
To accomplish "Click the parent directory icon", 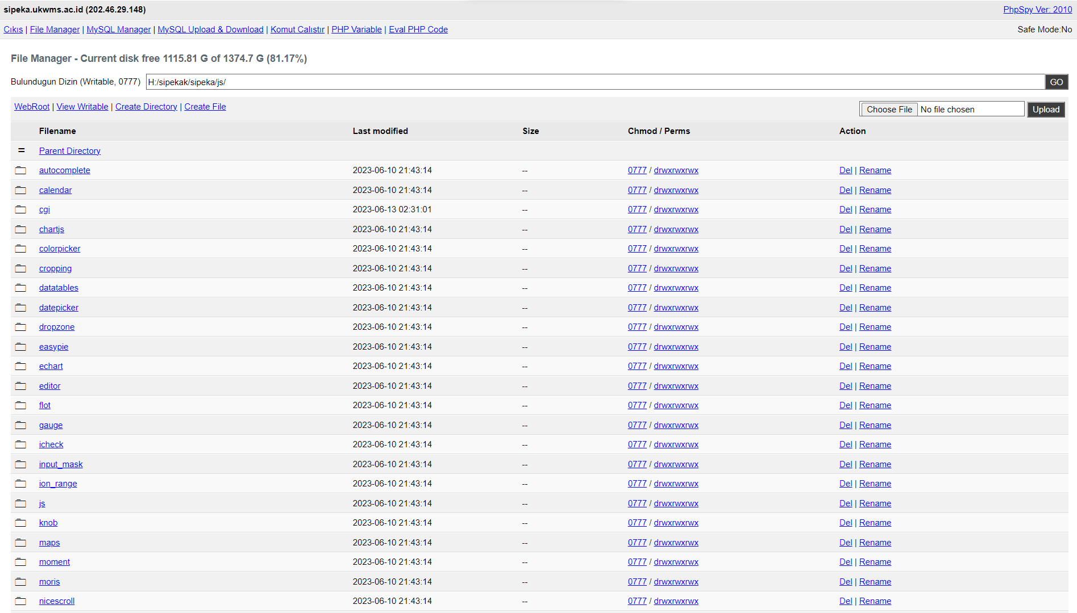I will (22, 150).
